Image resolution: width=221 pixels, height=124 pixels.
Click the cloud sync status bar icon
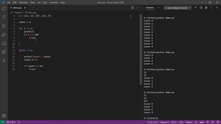196,122
